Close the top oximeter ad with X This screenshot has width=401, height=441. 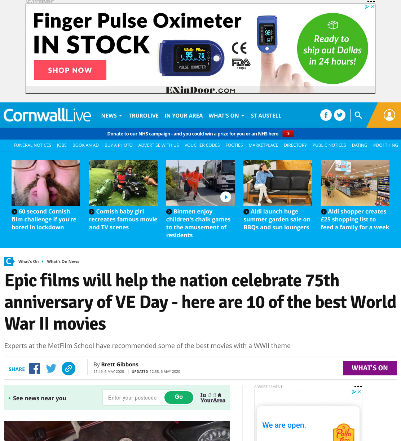pyautogui.click(x=373, y=6)
